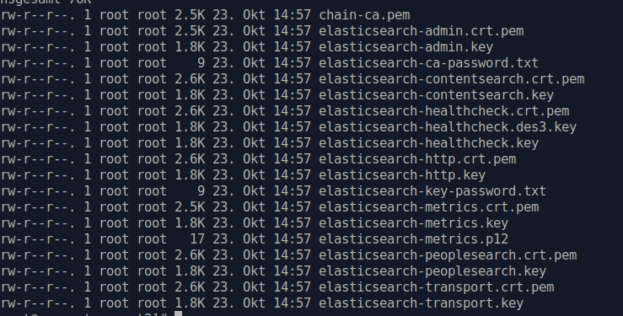Click elasticsearch-healthcheck.key filename
623x316 pixels.
tap(429, 143)
